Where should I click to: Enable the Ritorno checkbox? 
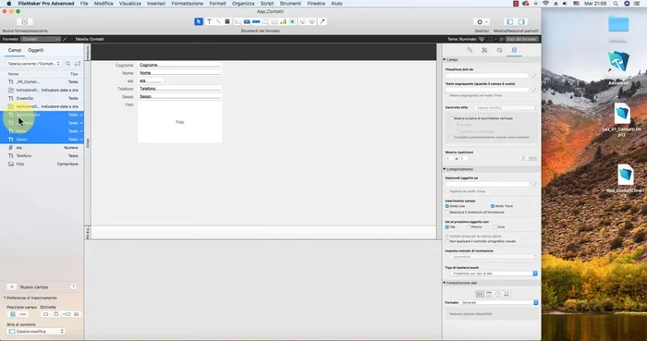469,226
